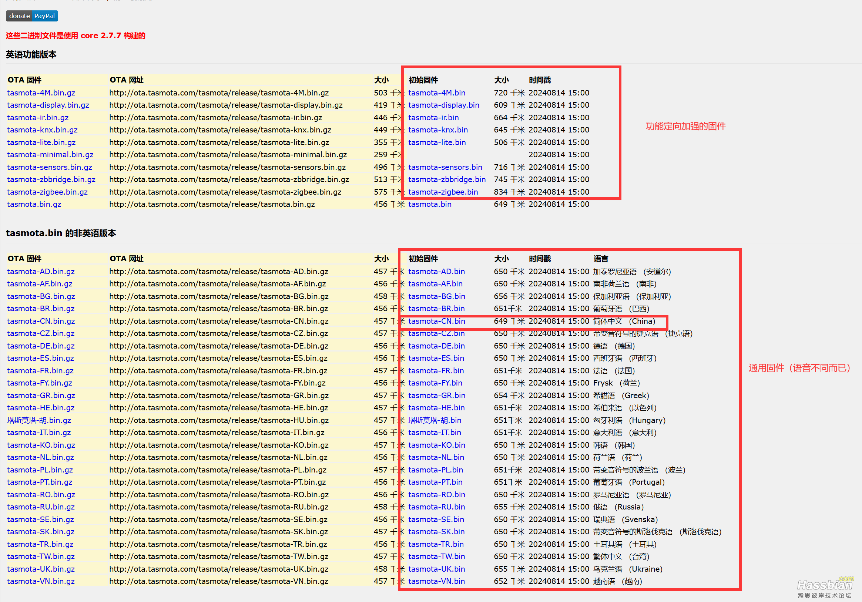This screenshot has width=862, height=602.
Task: Download tasmota-AF.bin initial firmware
Action: [436, 284]
